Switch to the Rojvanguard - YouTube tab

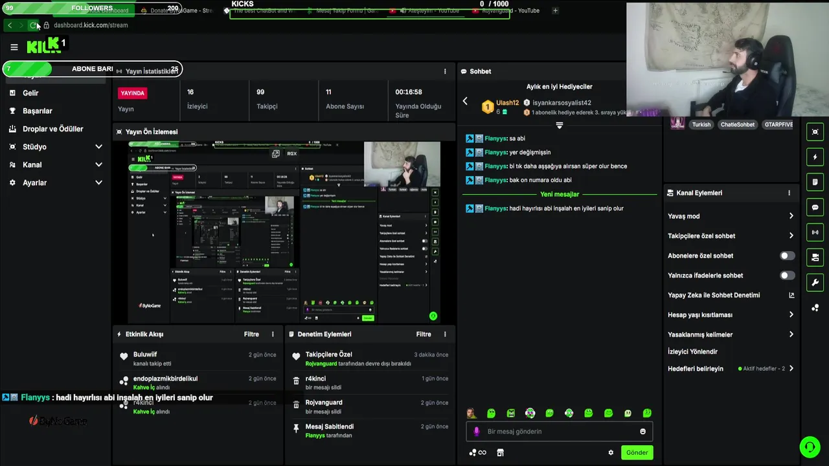pyautogui.click(x=506, y=10)
